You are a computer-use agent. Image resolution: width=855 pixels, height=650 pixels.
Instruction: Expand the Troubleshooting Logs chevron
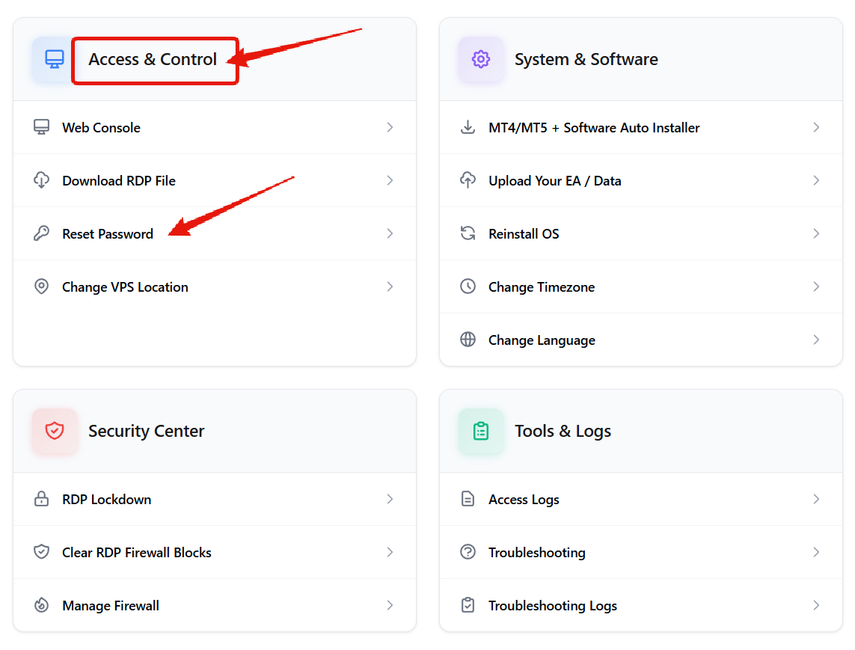(x=816, y=605)
